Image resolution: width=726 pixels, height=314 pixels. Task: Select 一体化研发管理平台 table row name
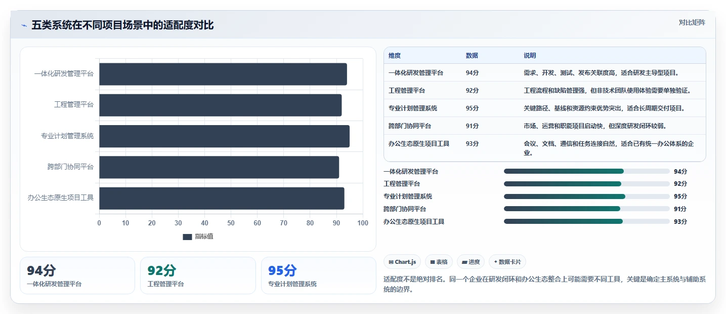416,73
